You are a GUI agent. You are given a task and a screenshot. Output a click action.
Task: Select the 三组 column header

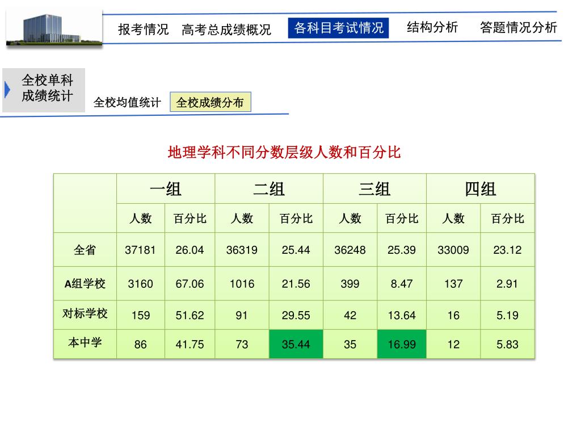tap(374, 188)
